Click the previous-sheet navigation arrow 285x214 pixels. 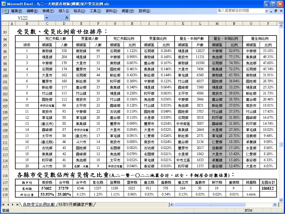[x=8, y=204]
